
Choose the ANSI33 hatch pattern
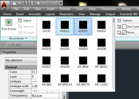(46, 44)
